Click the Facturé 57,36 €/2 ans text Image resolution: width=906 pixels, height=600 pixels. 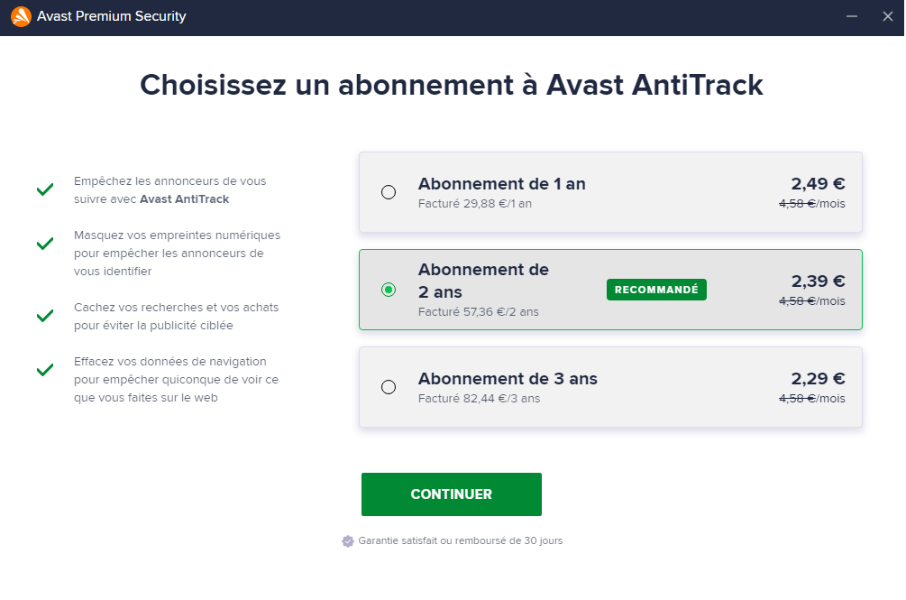pyautogui.click(x=478, y=312)
